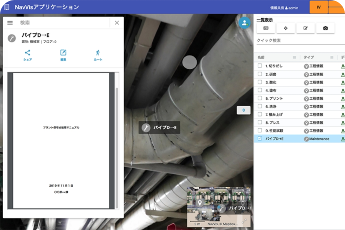Viewport: 345px width, 230px height.
Task: Click the edit note toolbar button
Action: 306,29
